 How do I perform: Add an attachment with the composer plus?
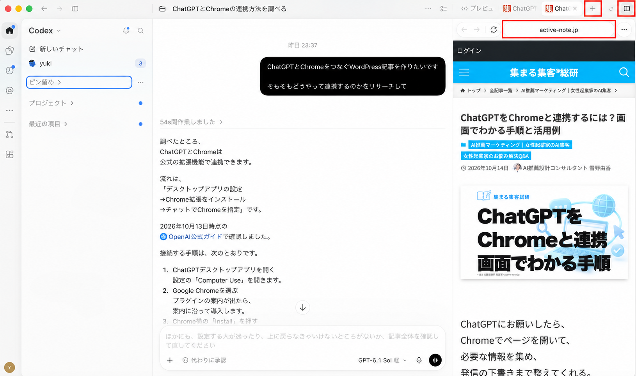tap(170, 360)
